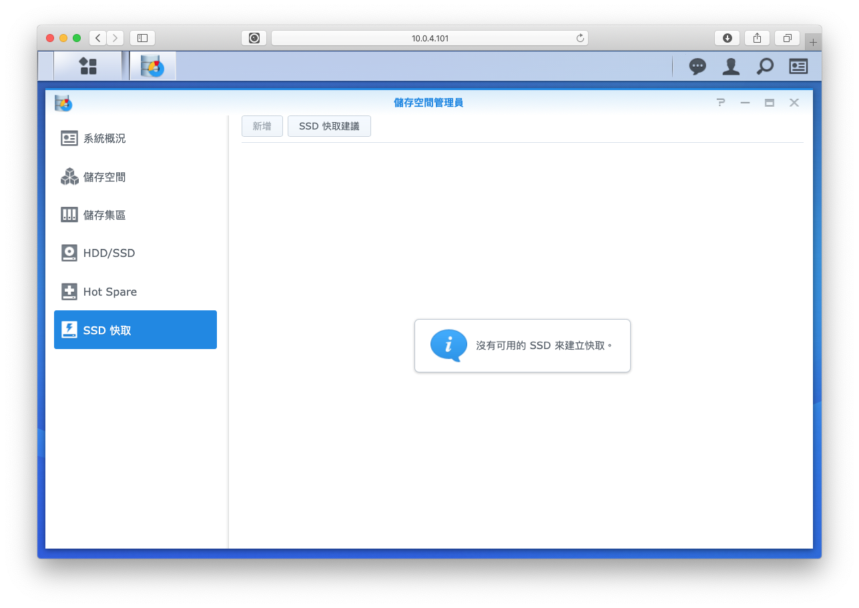Show Safari downloads

pos(727,38)
